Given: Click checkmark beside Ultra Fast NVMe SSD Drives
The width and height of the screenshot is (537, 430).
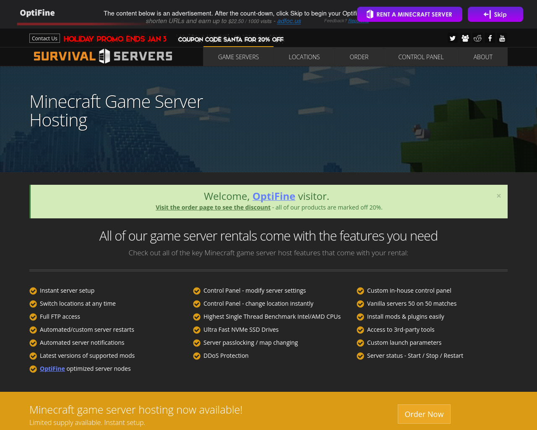Looking at the screenshot, I should (197, 330).
